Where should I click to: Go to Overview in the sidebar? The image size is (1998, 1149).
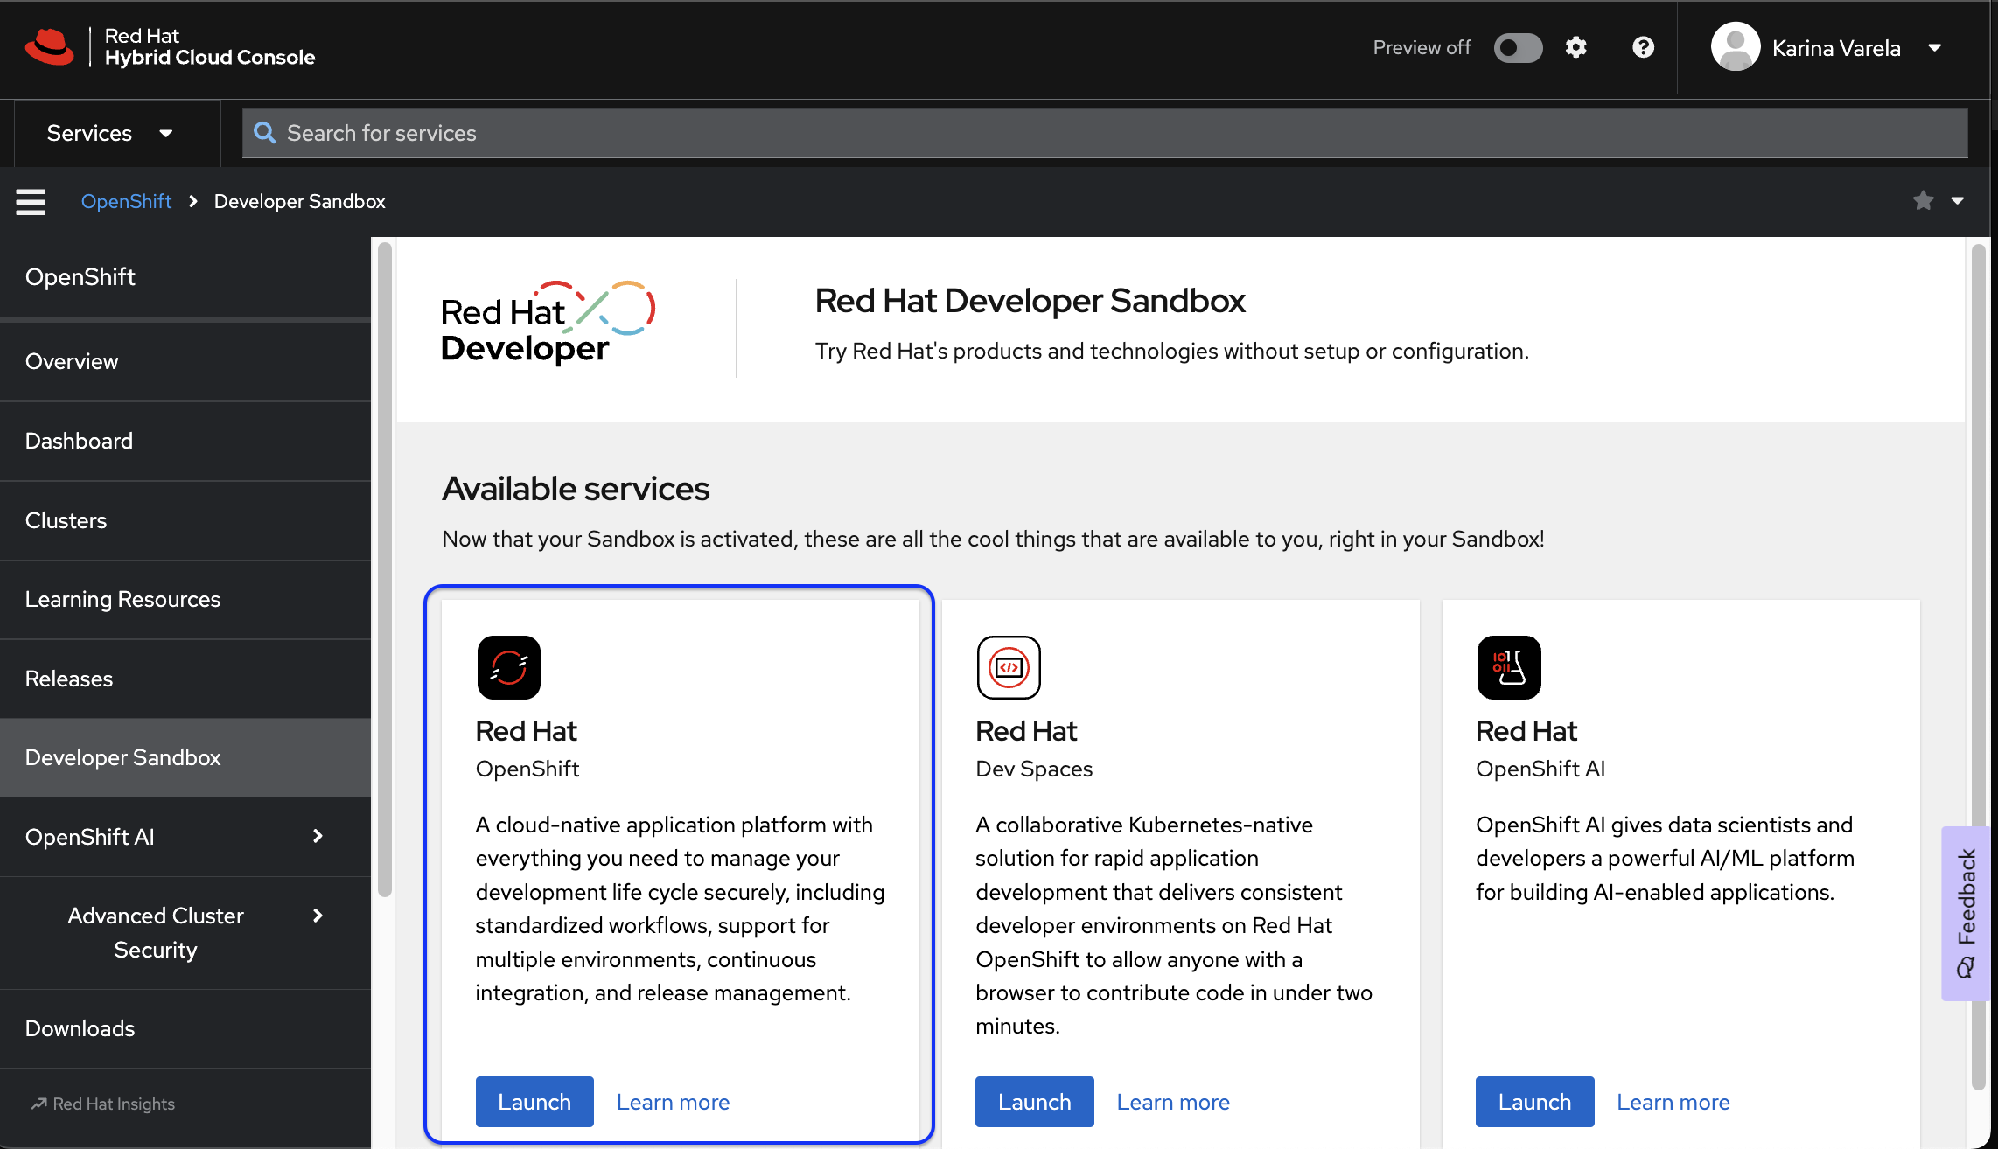[185, 362]
